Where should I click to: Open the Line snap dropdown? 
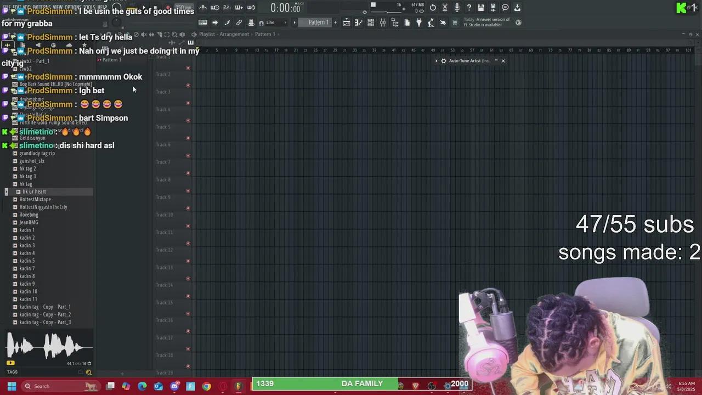[277, 22]
